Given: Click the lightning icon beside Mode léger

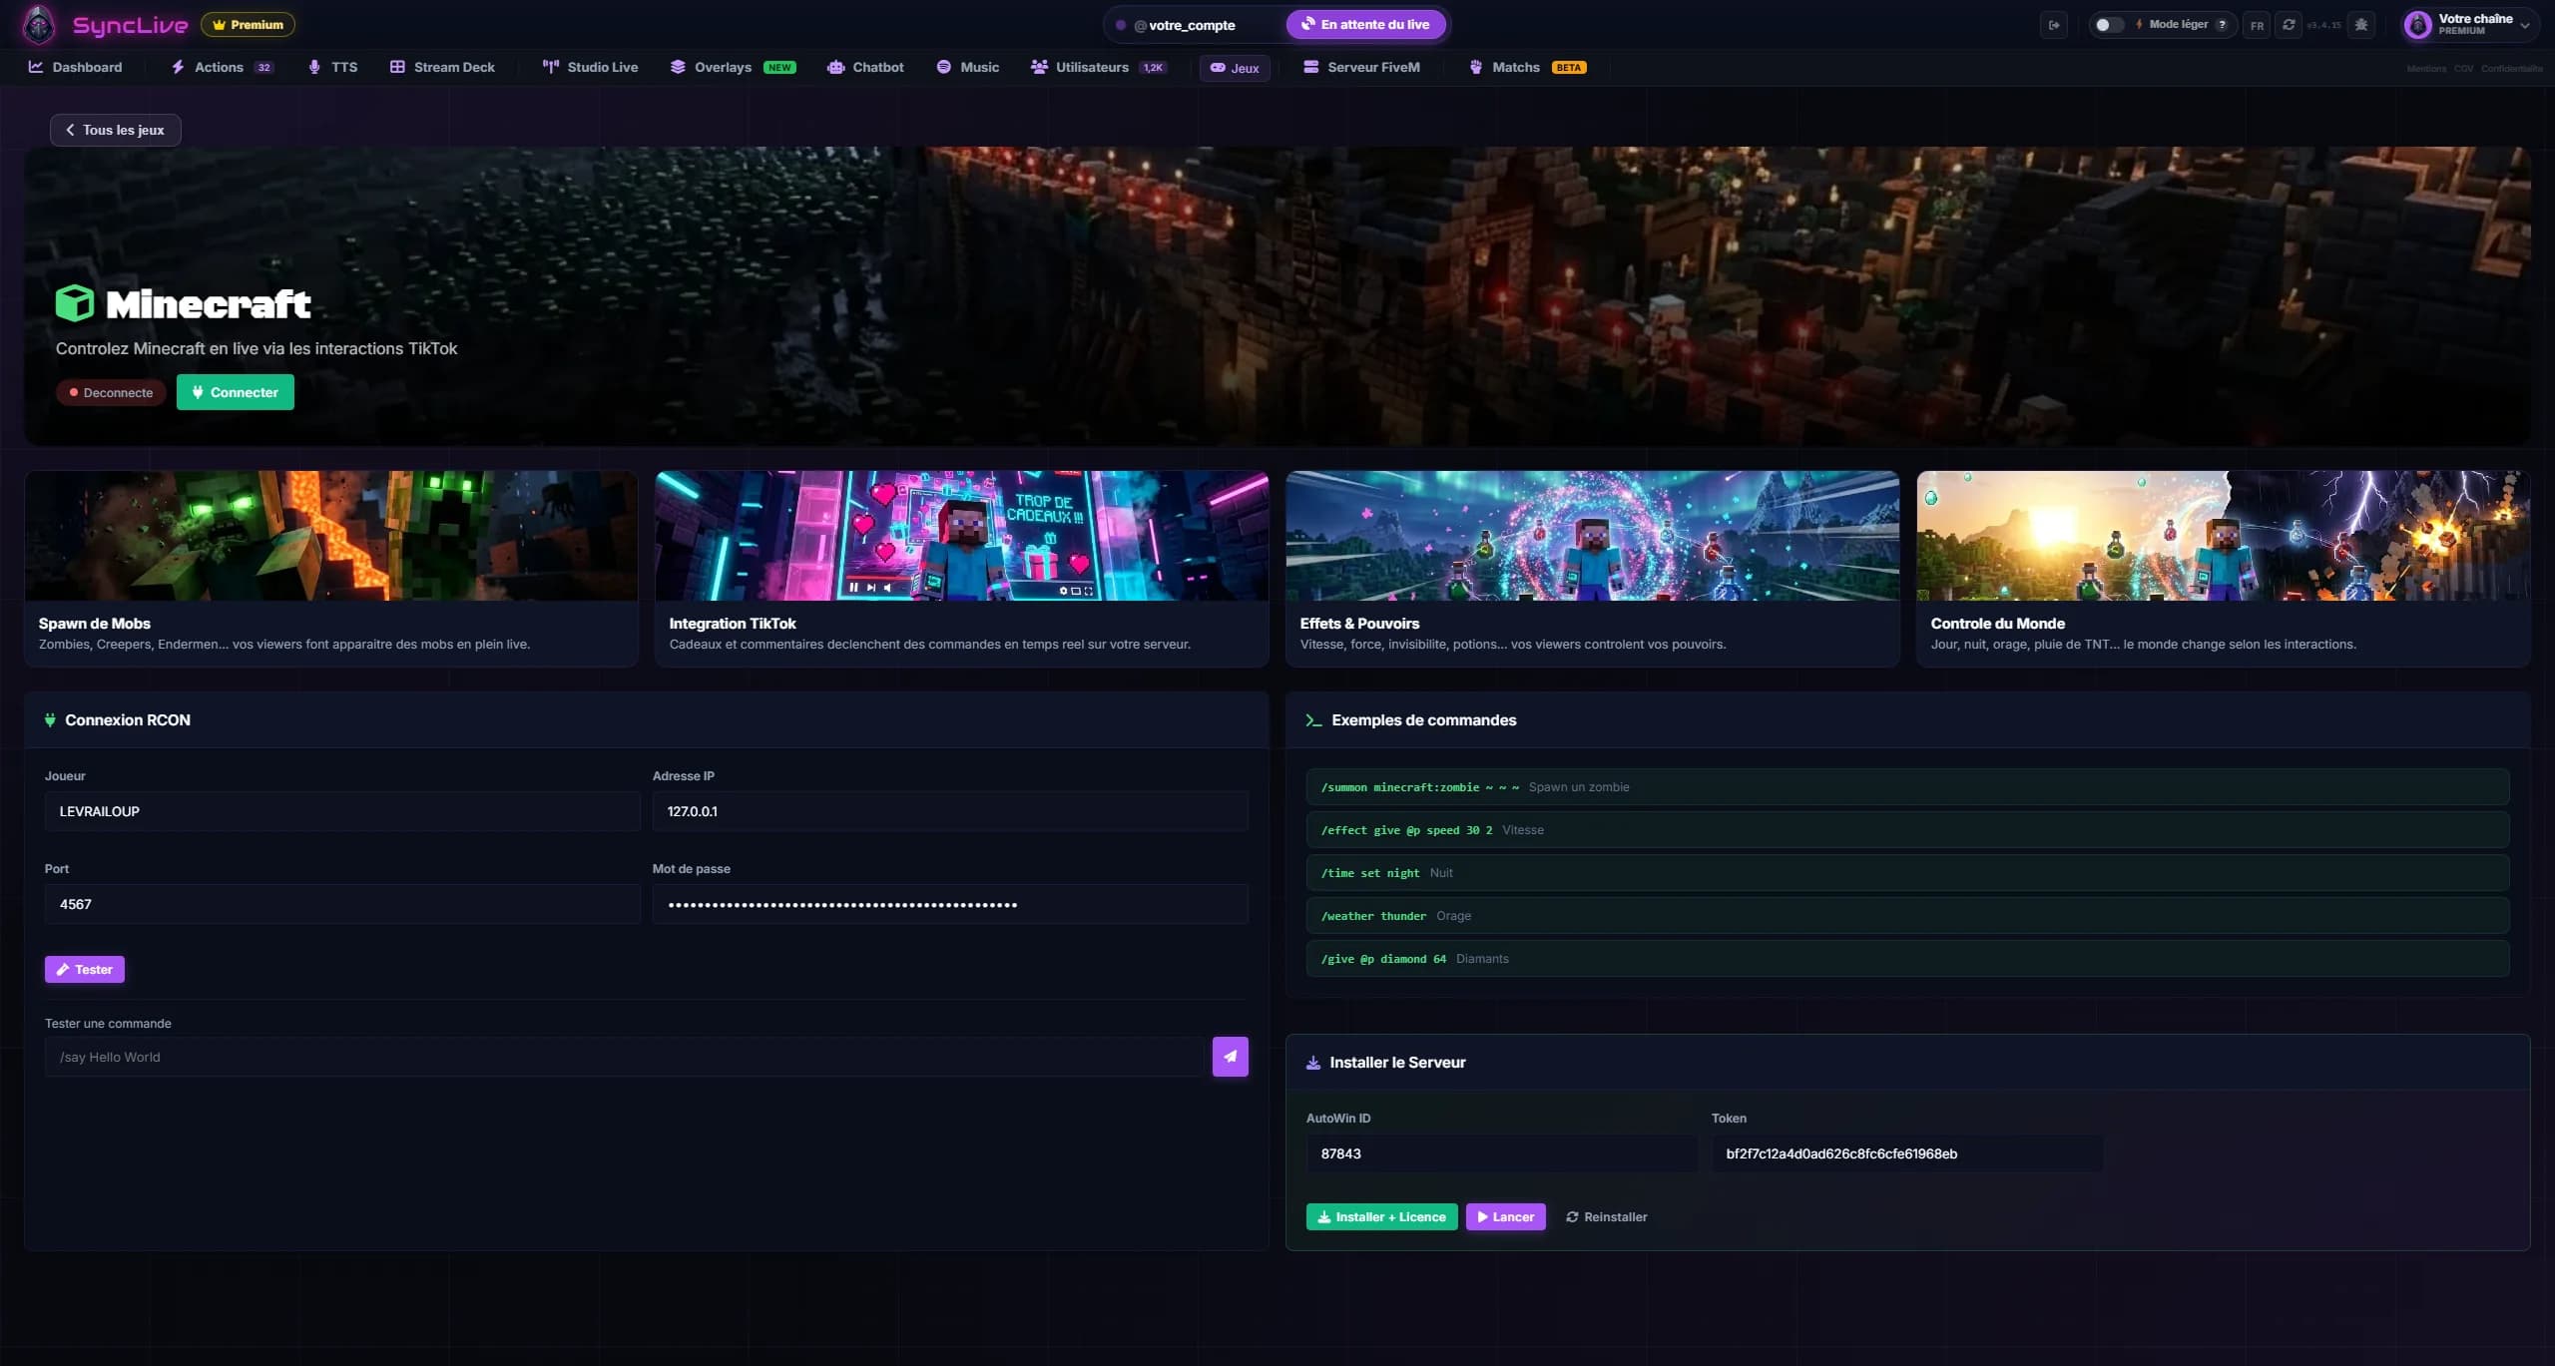Looking at the screenshot, I should tap(2139, 24).
